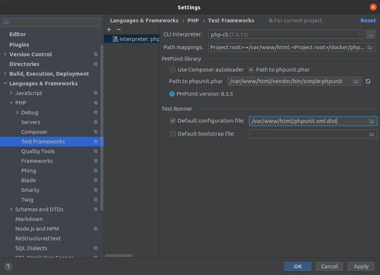Click Reset link
The image size is (380, 275).
coord(368,20)
